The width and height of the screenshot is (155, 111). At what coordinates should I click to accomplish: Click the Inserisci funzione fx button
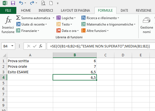click(8, 25)
